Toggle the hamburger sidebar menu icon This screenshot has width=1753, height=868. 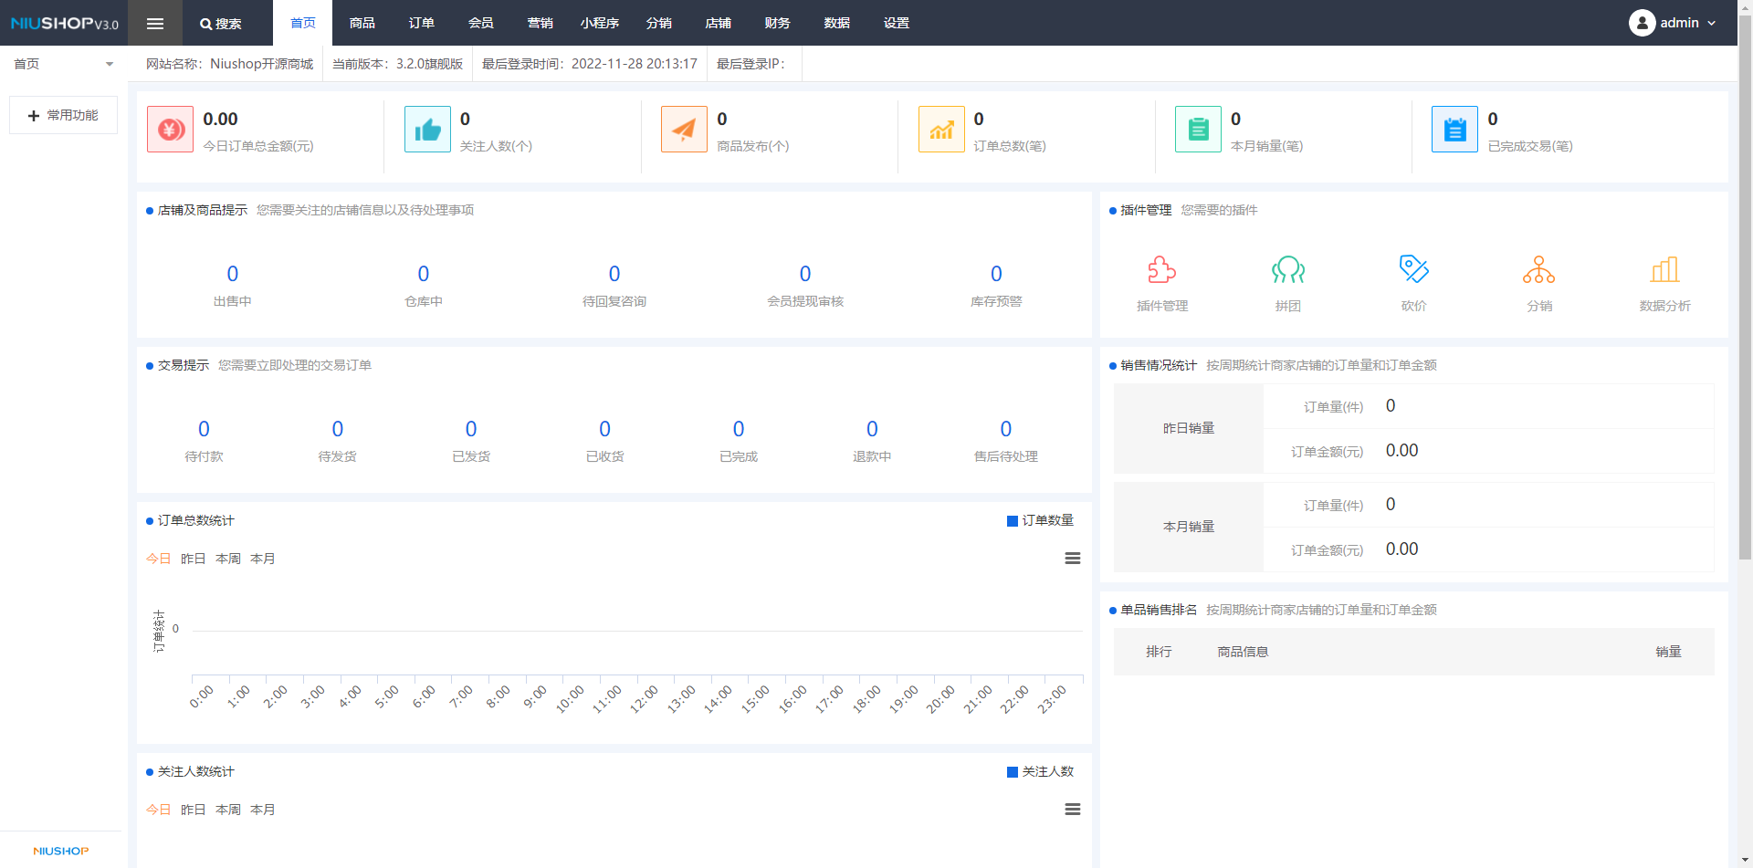(x=155, y=24)
